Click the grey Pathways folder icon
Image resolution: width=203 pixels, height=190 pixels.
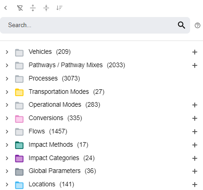(x=19, y=66)
